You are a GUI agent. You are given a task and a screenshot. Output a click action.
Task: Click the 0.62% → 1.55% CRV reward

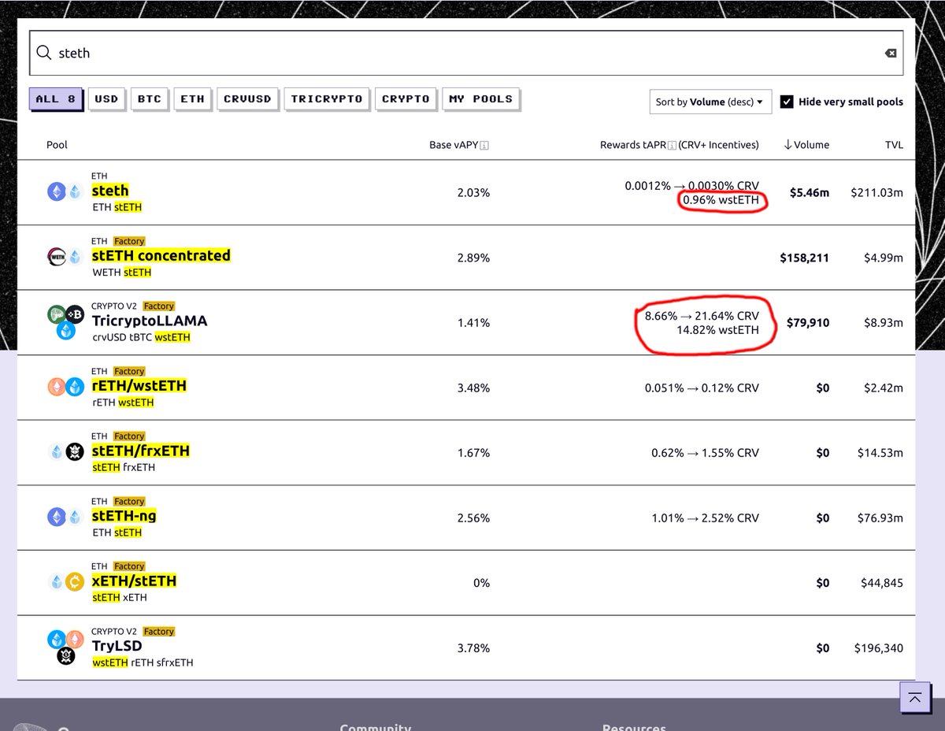click(705, 453)
